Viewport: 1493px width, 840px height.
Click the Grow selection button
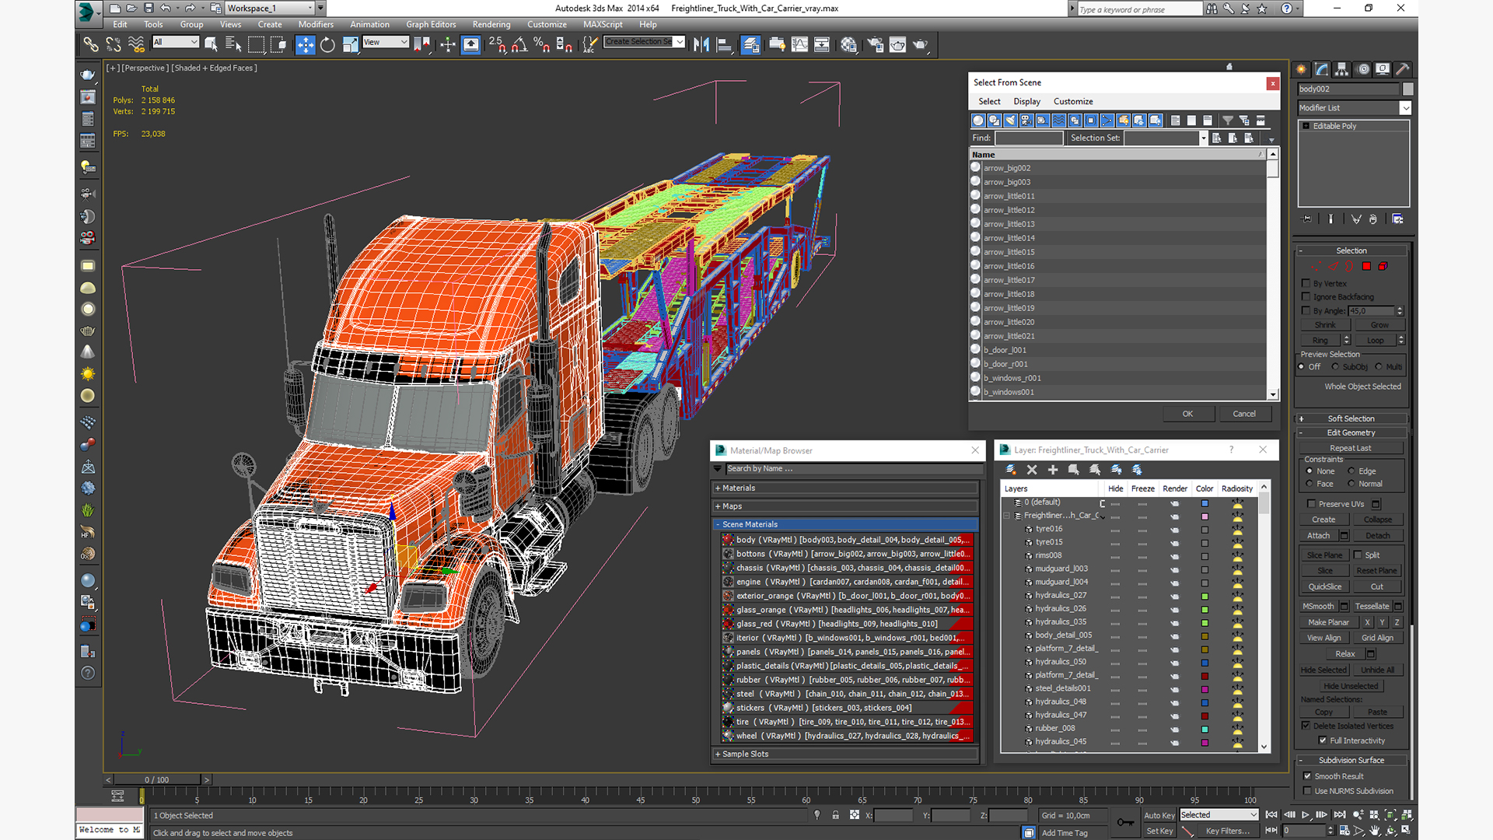1379,325
